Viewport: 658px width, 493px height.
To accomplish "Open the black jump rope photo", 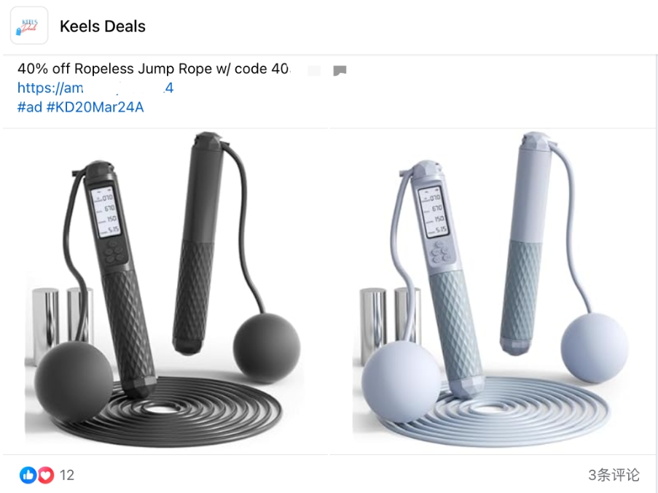I will tap(165, 290).
